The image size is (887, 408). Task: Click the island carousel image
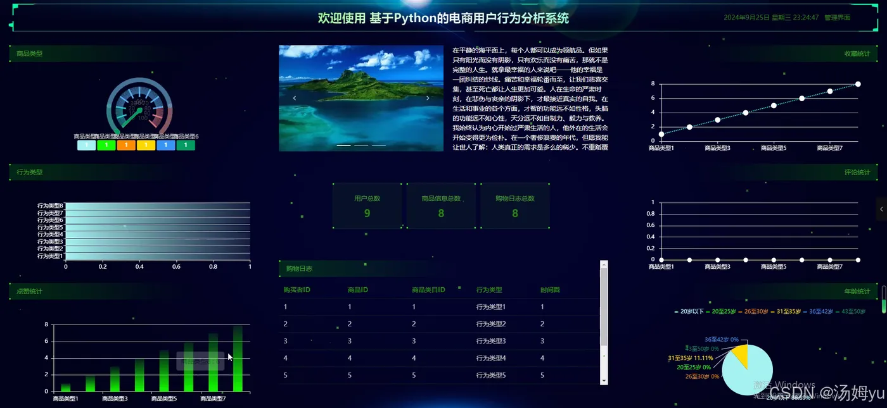click(x=361, y=98)
